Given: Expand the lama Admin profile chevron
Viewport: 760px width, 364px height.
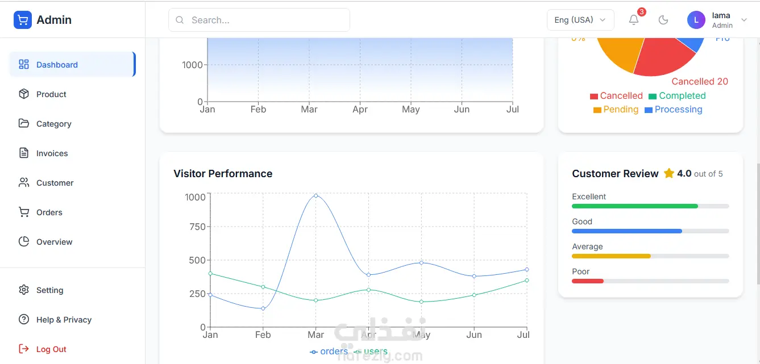Looking at the screenshot, I should click(x=745, y=20).
